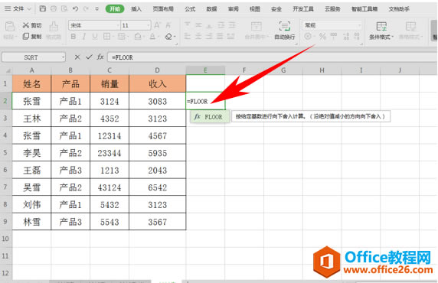Switch to the 页面布局 Page Layout tab
Viewport: 438px width, 283px height.
point(163,9)
